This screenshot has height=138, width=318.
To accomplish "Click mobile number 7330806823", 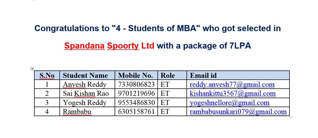I will 136,84.
